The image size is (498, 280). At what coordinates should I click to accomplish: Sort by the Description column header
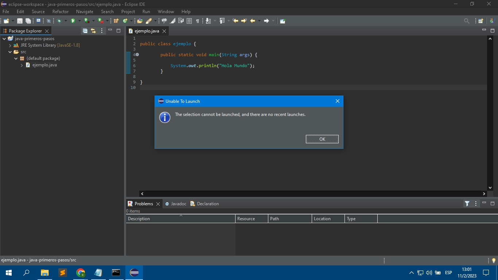tap(180, 219)
